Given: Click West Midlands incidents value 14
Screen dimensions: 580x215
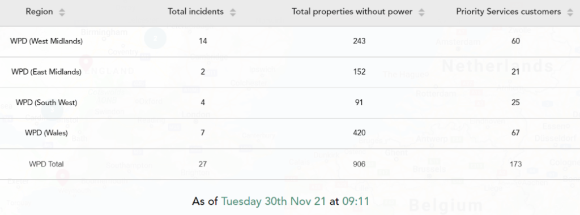Looking at the screenshot, I should coord(203,41).
